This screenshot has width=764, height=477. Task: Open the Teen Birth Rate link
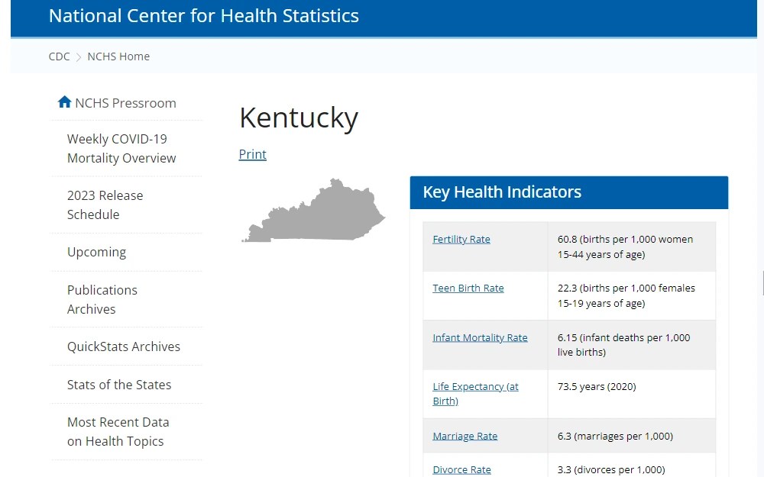(468, 288)
